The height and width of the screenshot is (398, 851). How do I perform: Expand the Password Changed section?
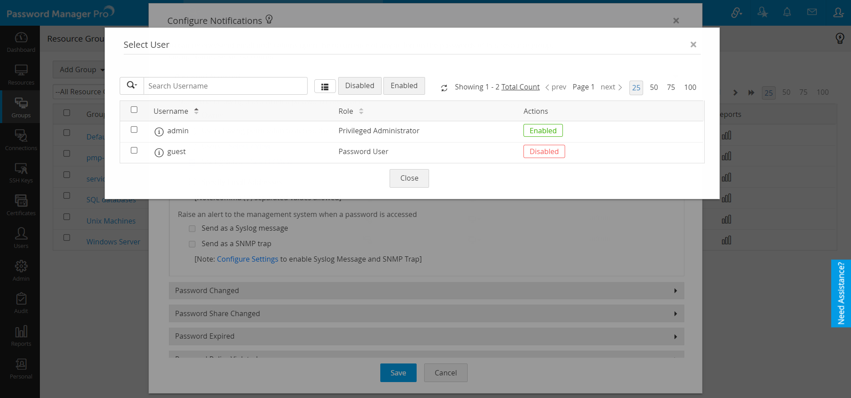coord(426,291)
